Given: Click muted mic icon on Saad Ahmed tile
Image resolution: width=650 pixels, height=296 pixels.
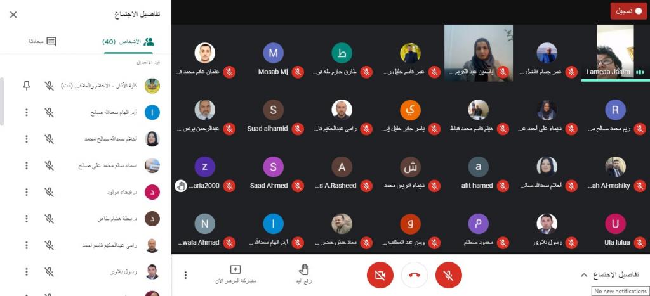Looking at the screenshot, I should coord(297,186).
